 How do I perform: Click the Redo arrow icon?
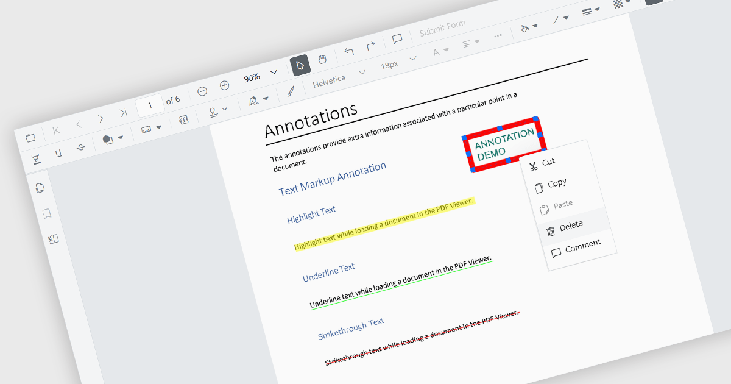pos(370,47)
